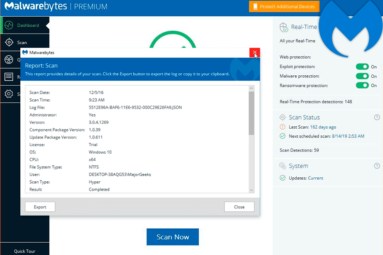Viewport: 383px width, 255px height.
Task: Click the Updates 'Current' link
Action: click(x=315, y=178)
